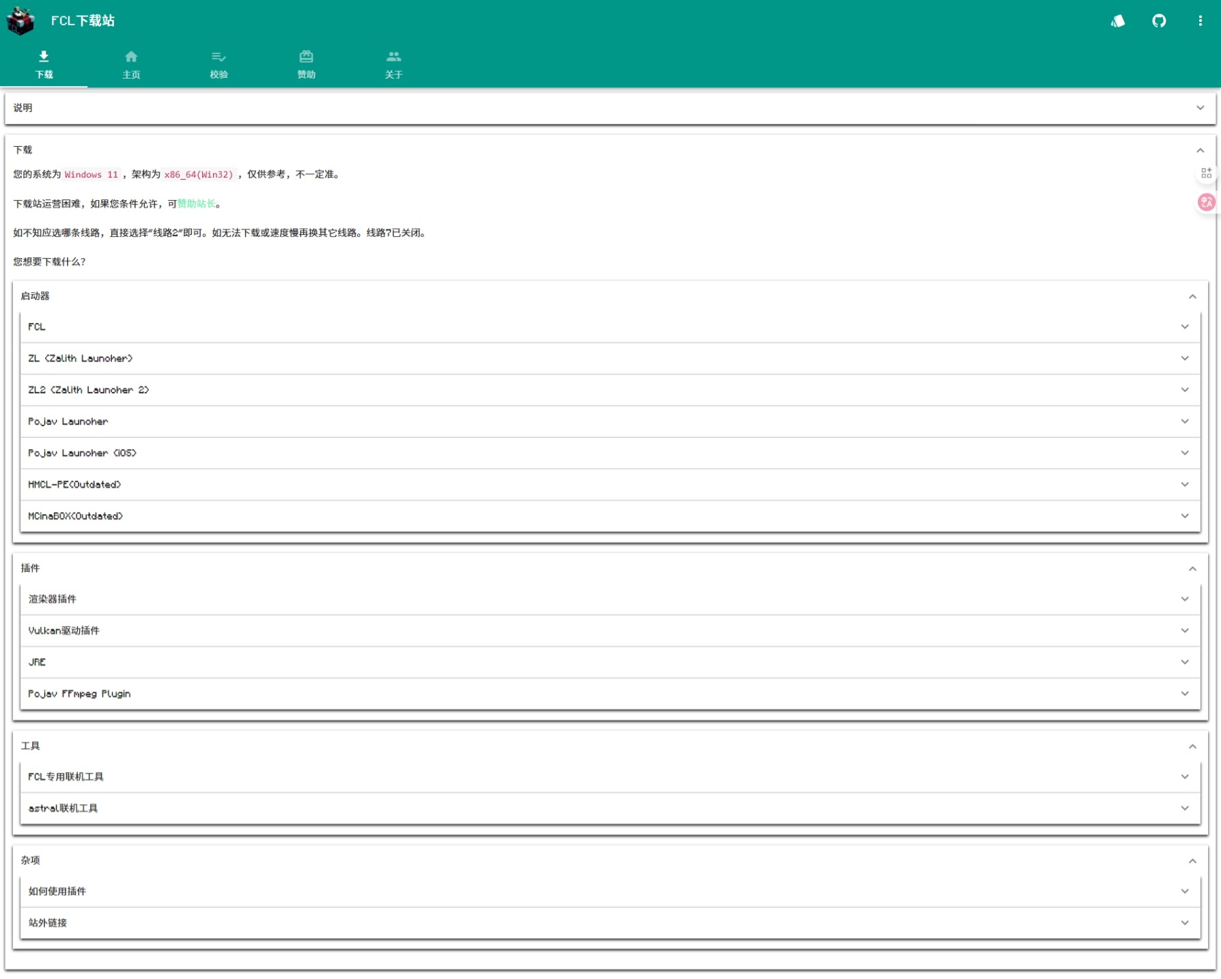Expand the Pojav Launcher (iOS) row
Viewport: 1221px width, 979px height.
tap(610, 453)
